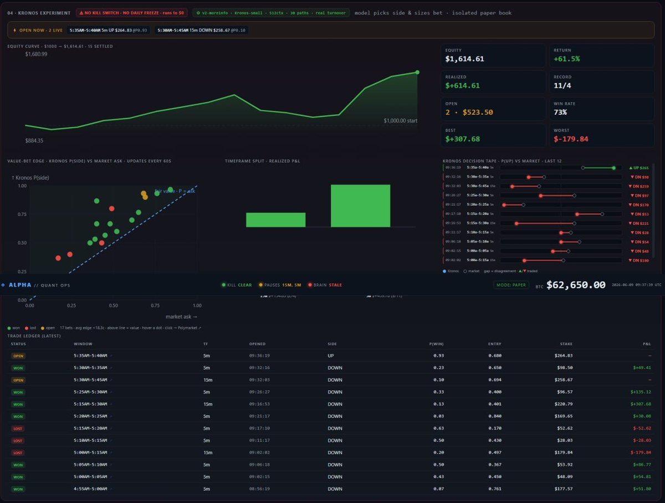The image size is (665, 503).
Task: Click the REALIZED $+614.61 card
Action: click(493, 81)
